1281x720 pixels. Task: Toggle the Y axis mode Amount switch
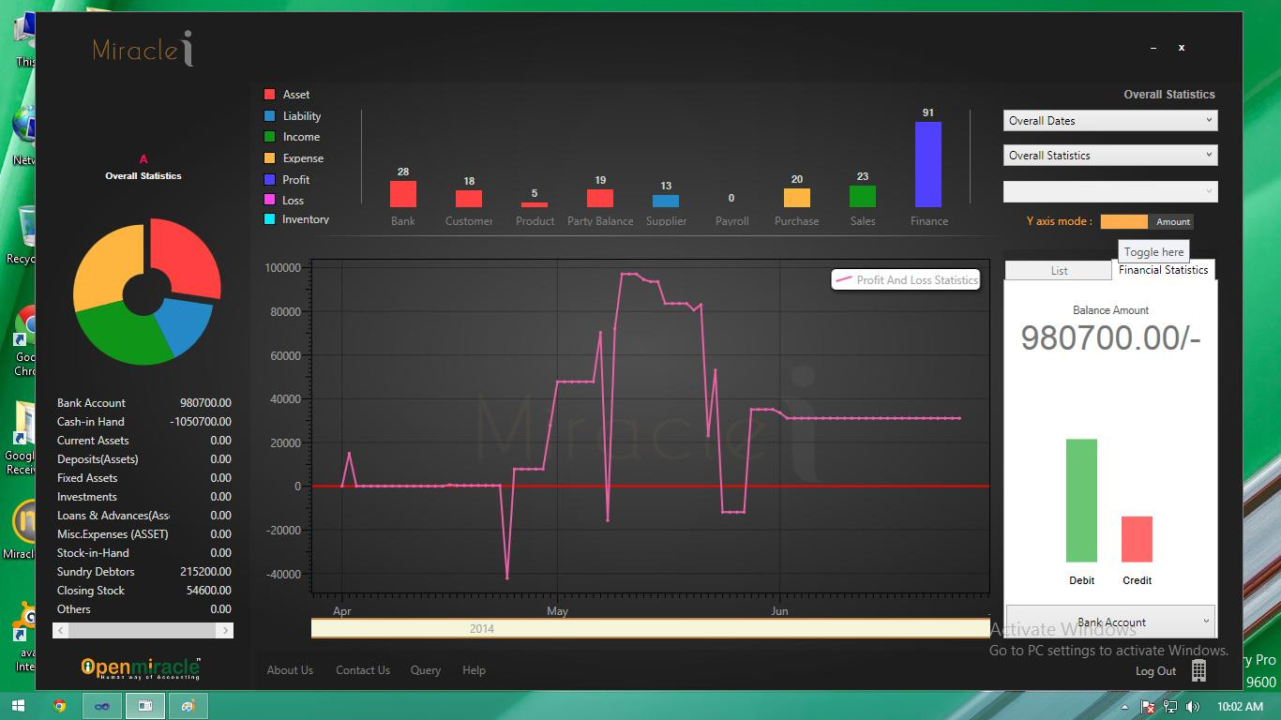[1147, 222]
